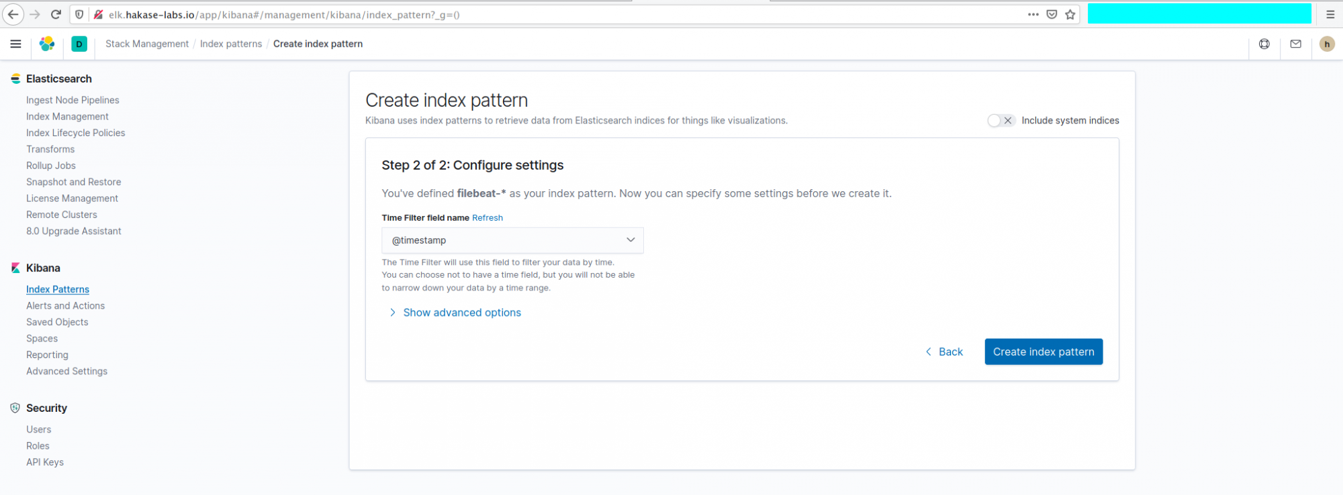Click the 'Step 2 of 2: Configure settings' heading
The height and width of the screenshot is (495, 1343).
tap(473, 165)
